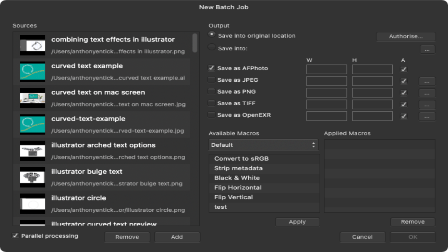Apply the selected macro
The height and width of the screenshot is (252, 448).
(298, 222)
